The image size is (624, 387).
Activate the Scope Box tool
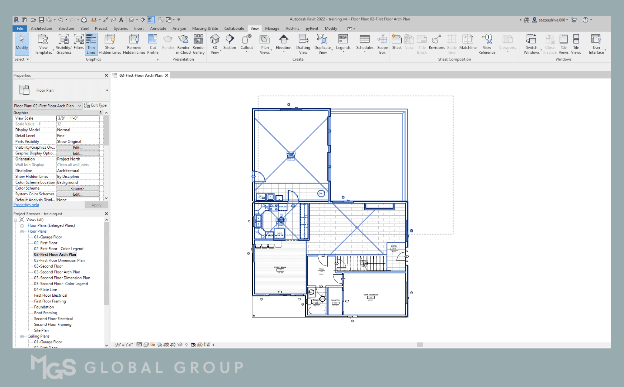click(x=382, y=44)
